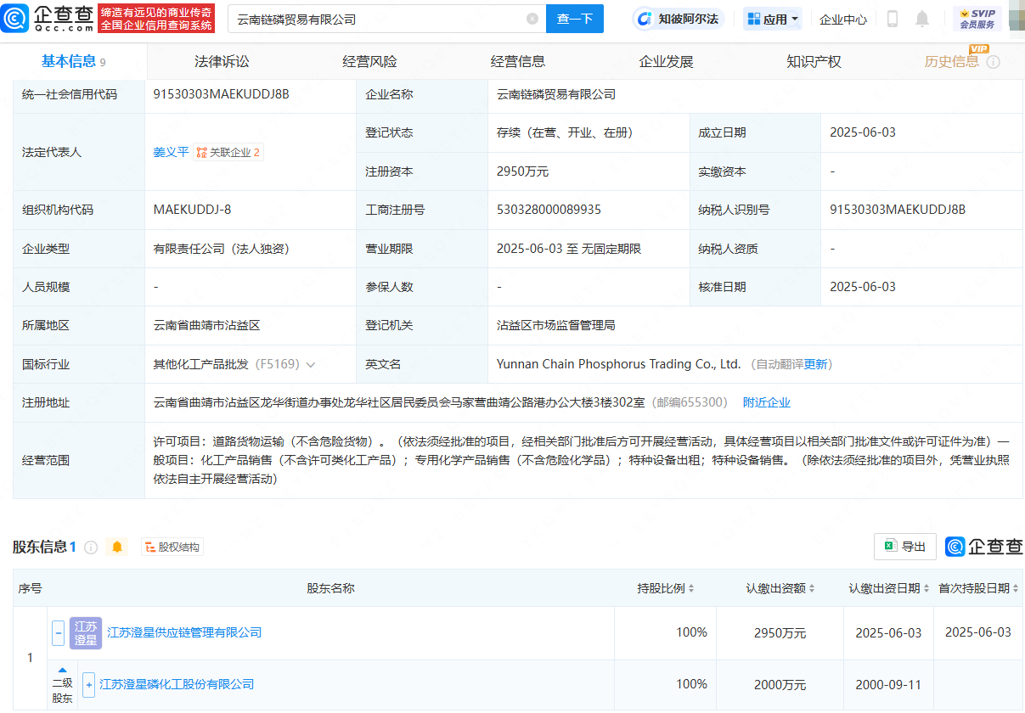The width and height of the screenshot is (1025, 713).
Task: Open the 股权结构 equity structure view
Action: tap(172, 547)
